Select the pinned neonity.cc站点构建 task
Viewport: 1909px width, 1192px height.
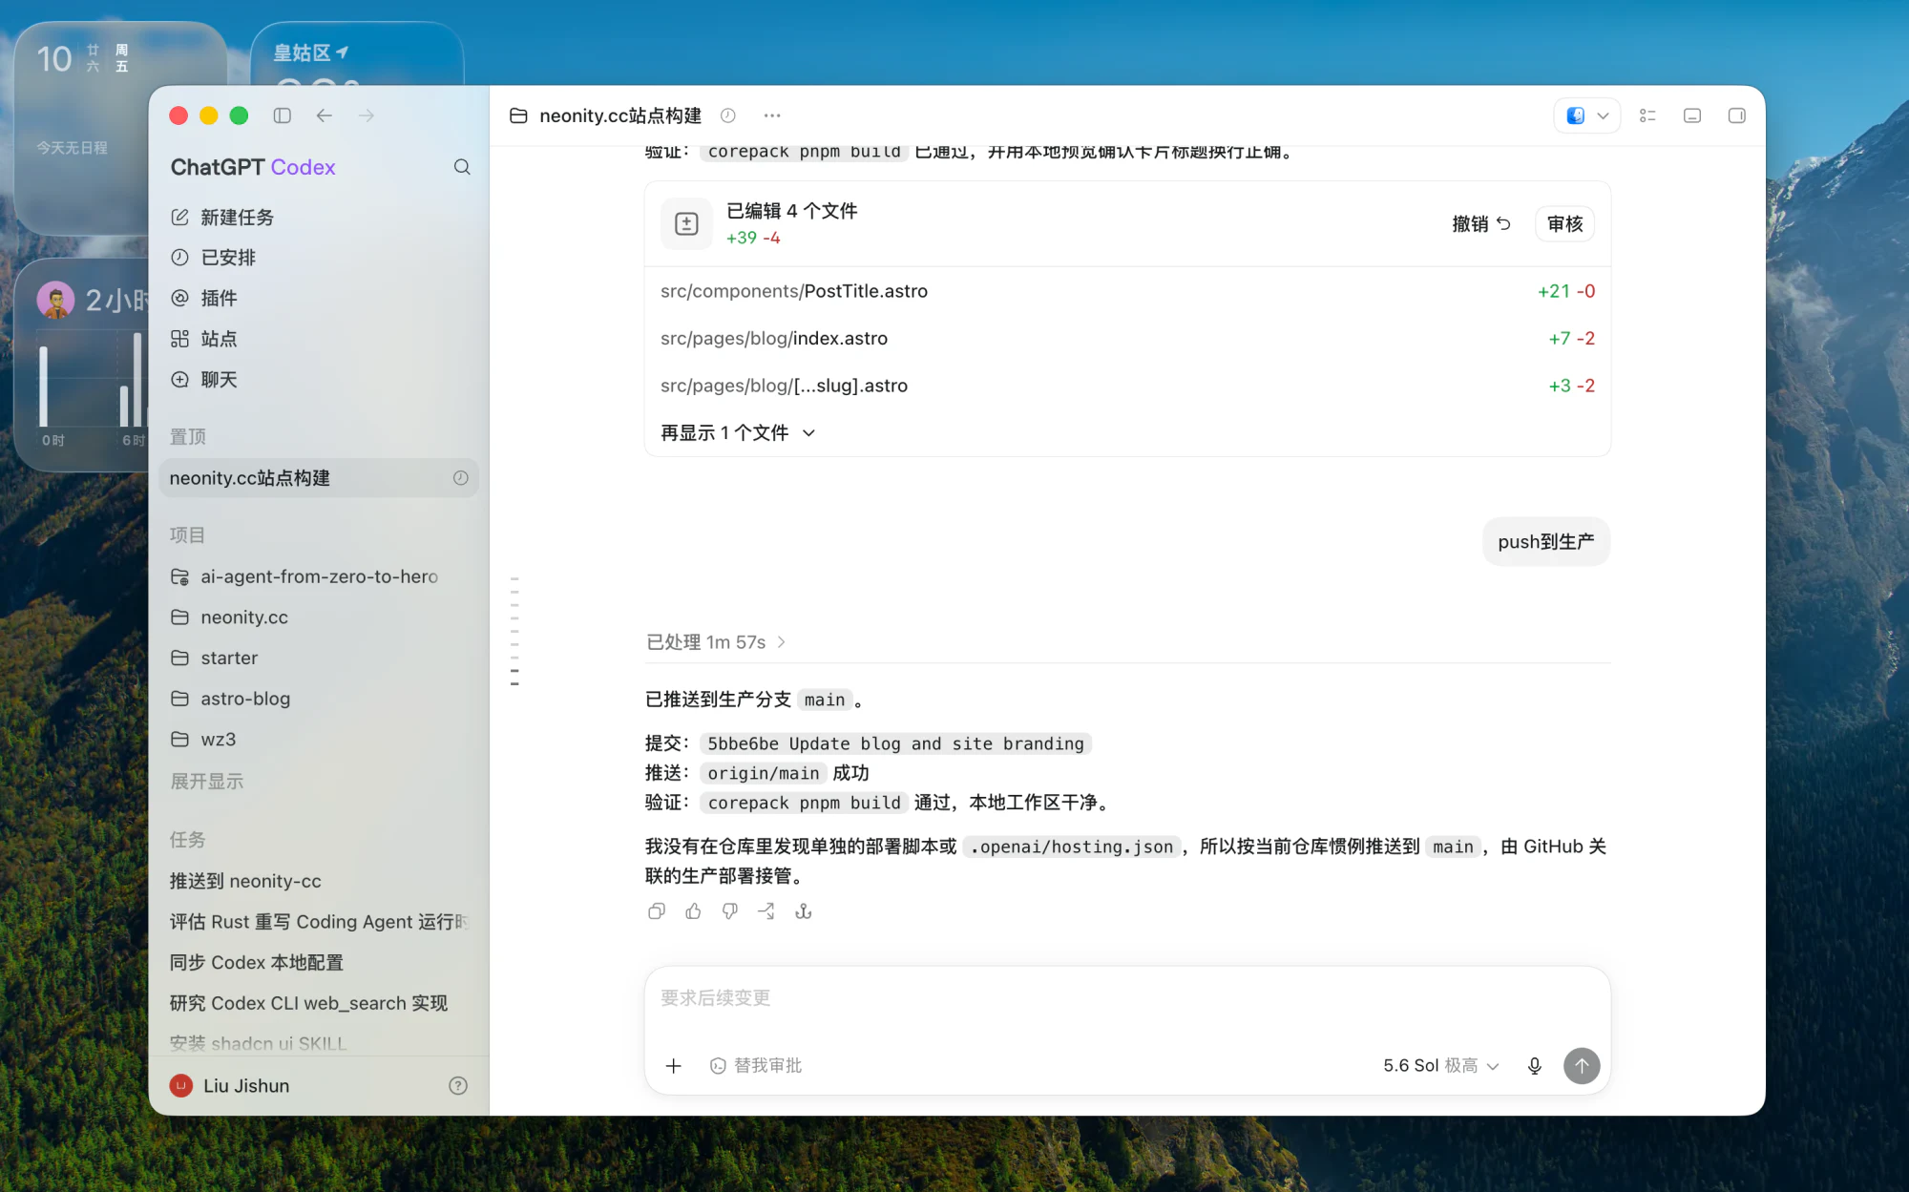coord(319,478)
